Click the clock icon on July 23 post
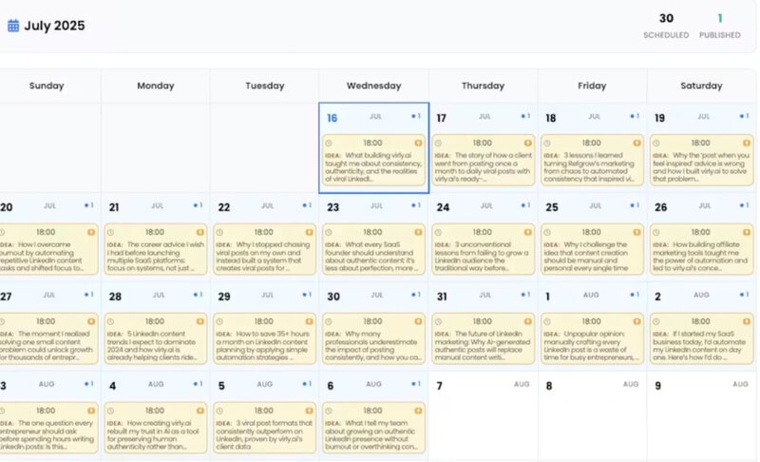This screenshot has height=462, width=760. click(x=329, y=232)
